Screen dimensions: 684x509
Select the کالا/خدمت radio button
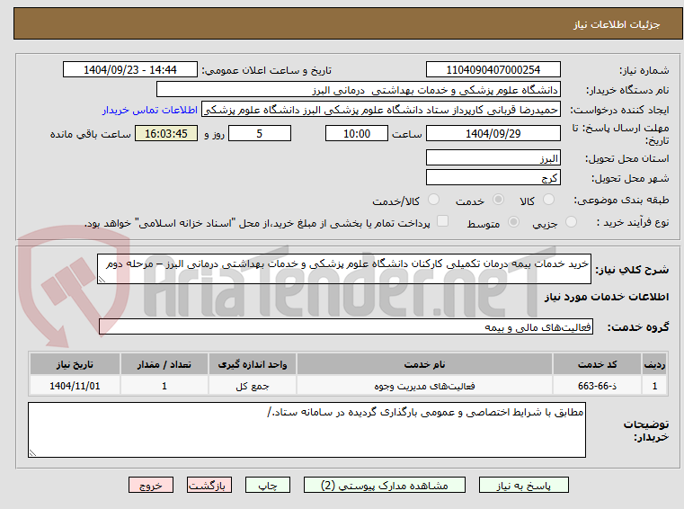(433, 200)
